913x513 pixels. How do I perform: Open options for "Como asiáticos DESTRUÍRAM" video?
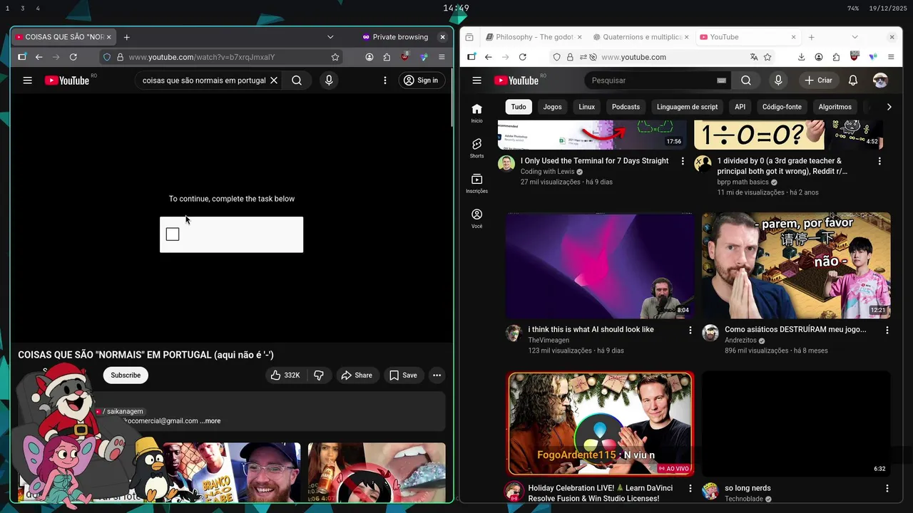(x=887, y=331)
